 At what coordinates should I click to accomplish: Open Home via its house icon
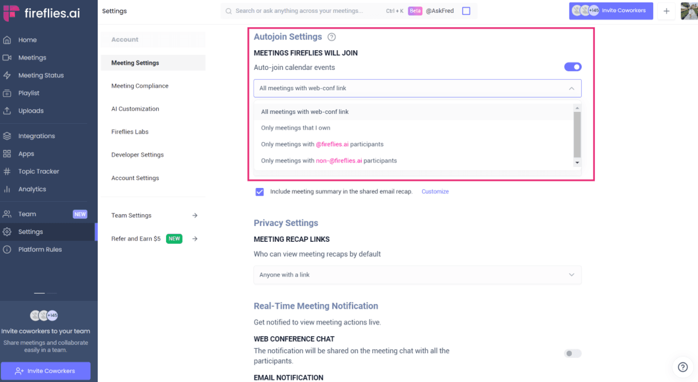(7, 40)
